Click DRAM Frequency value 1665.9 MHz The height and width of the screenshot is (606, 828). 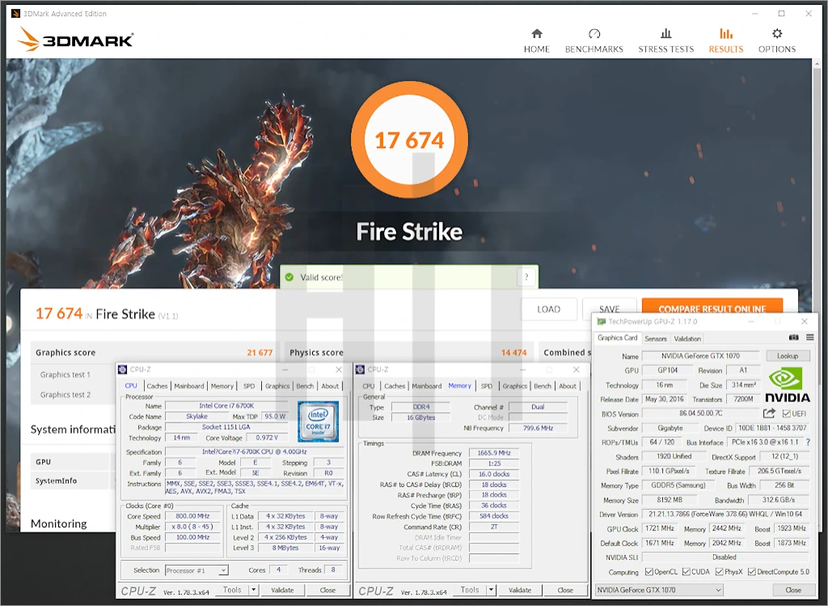(494, 453)
